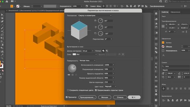Select the Zoom magnifier tool
The width and height of the screenshot is (190, 107).
2,58
